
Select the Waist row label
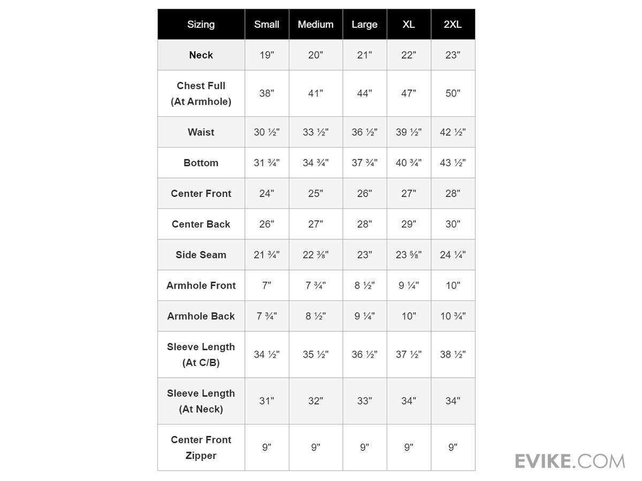pos(201,132)
